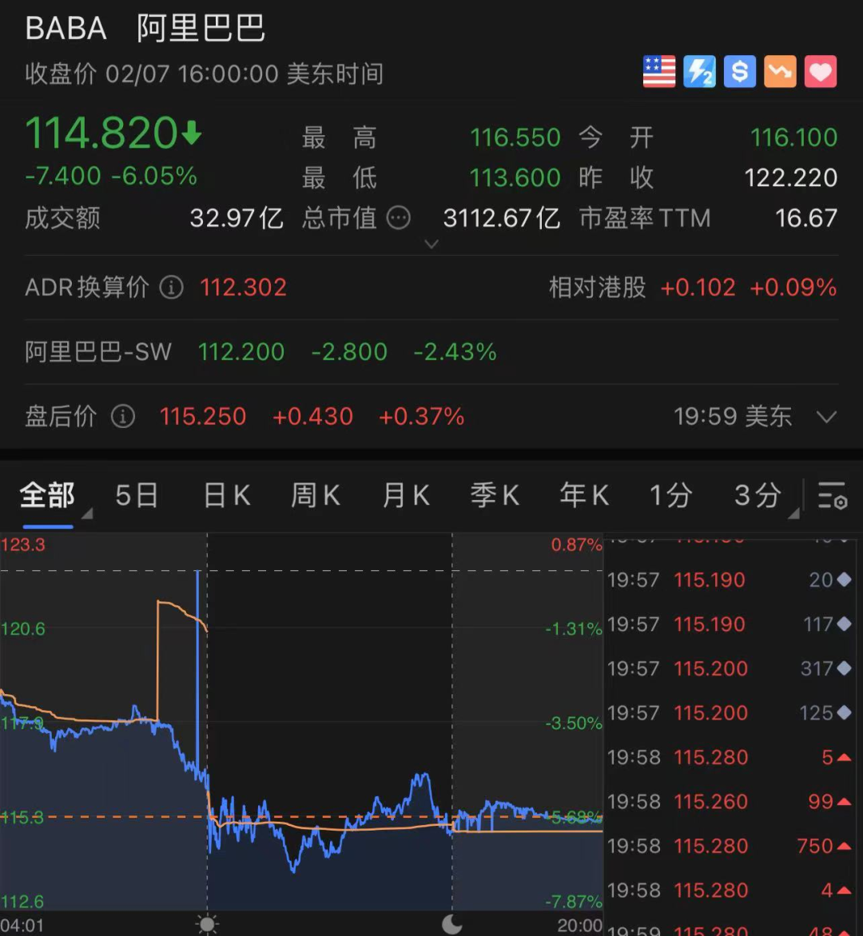Tap the 相对港股 +0.09% premium value
Screen dimensions: 863x936
tap(793, 288)
